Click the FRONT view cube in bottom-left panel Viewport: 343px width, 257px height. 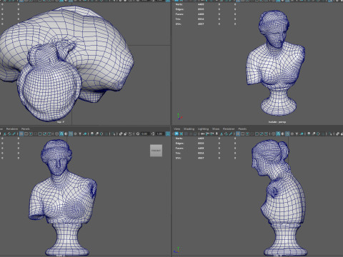(156, 151)
